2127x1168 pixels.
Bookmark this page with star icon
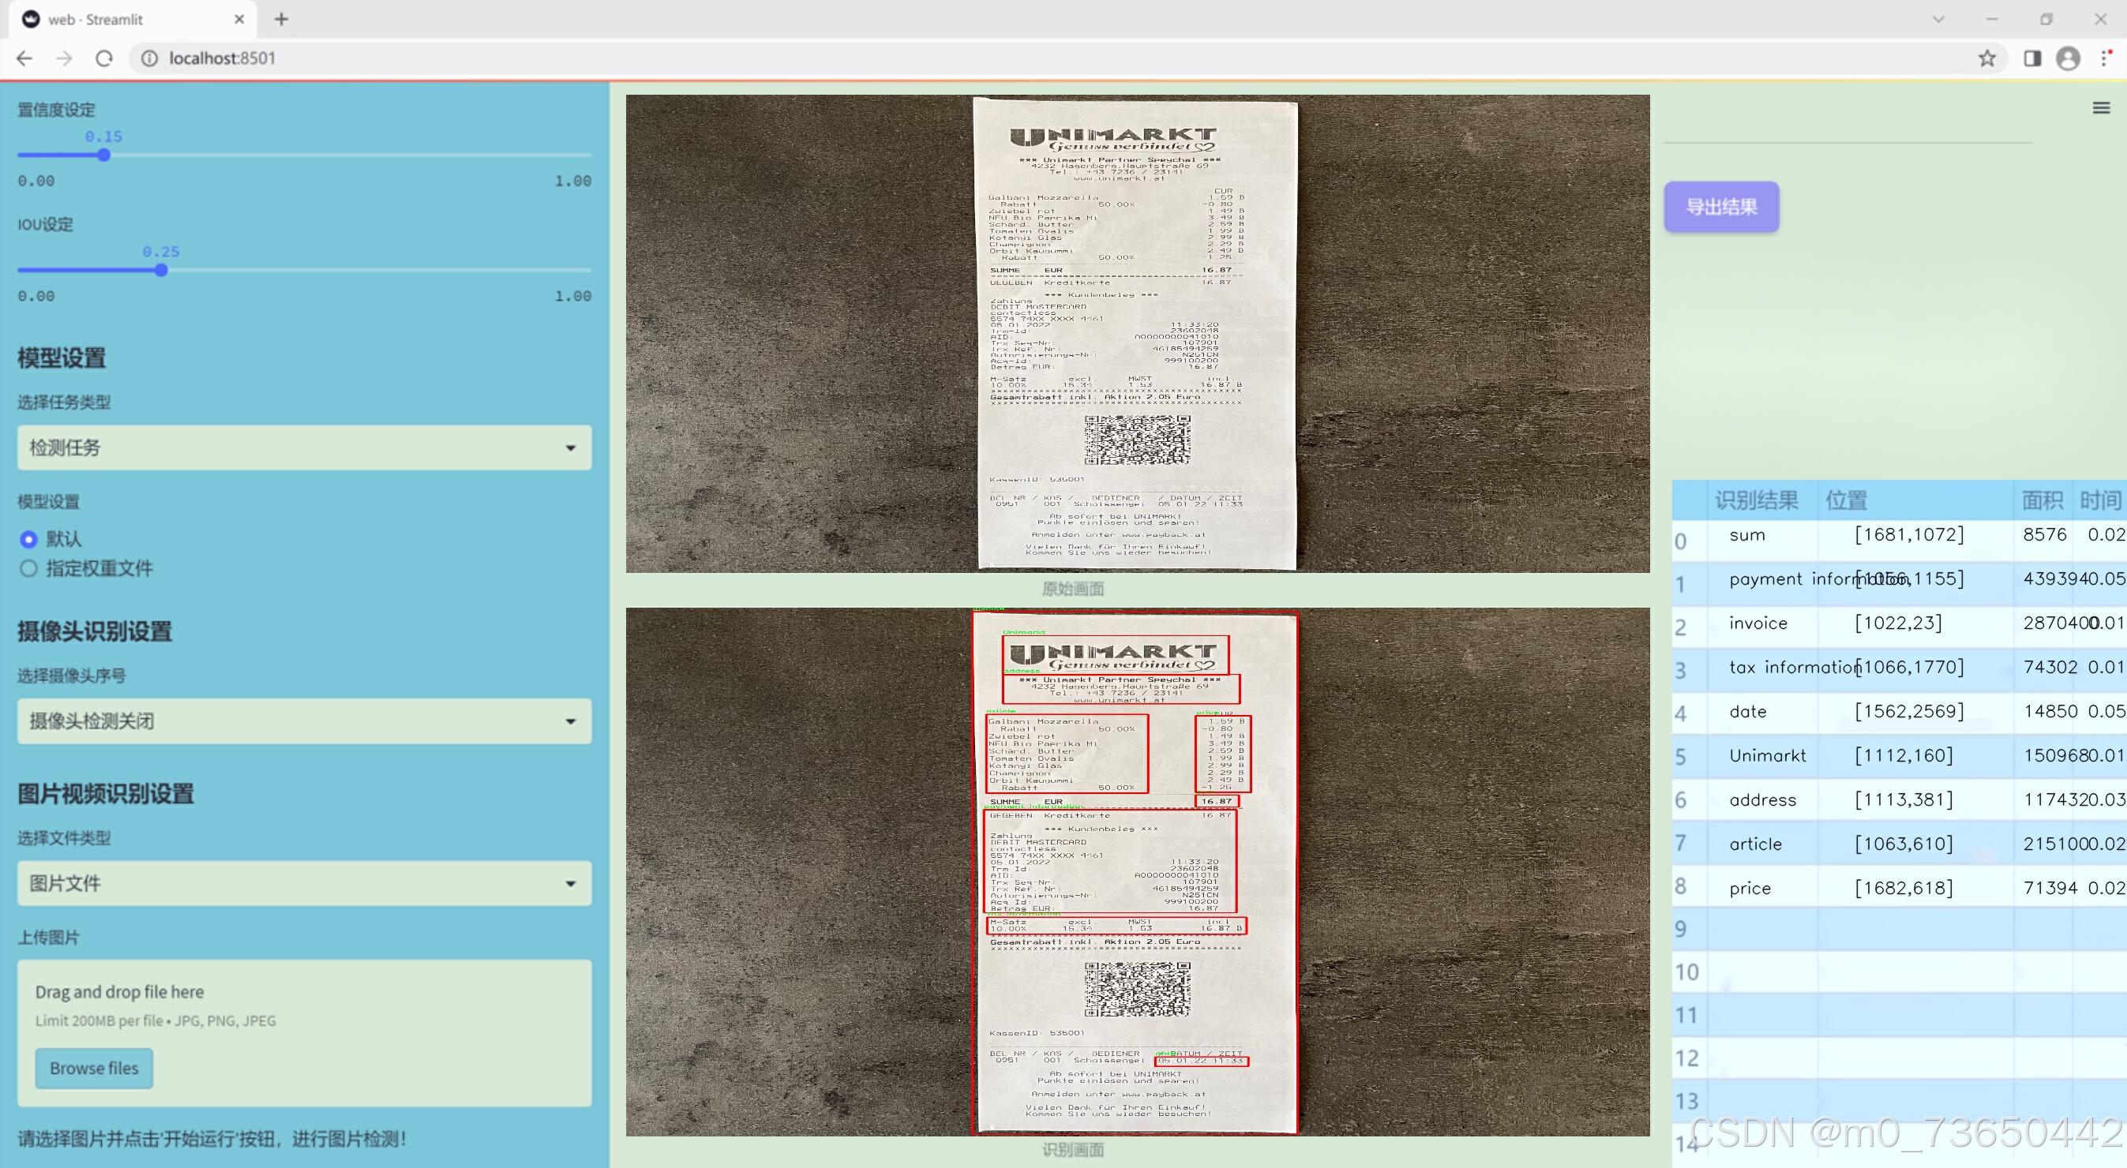click(x=1986, y=58)
